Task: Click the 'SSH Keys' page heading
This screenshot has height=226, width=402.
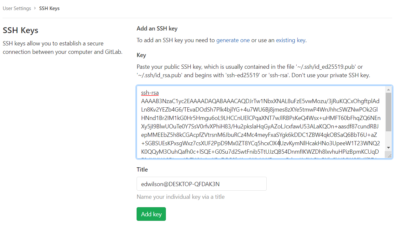Action: [x=20, y=30]
